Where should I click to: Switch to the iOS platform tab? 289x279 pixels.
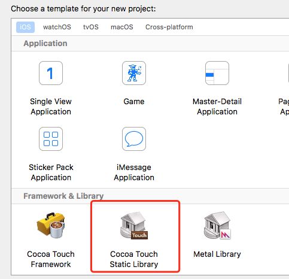pos(25,27)
